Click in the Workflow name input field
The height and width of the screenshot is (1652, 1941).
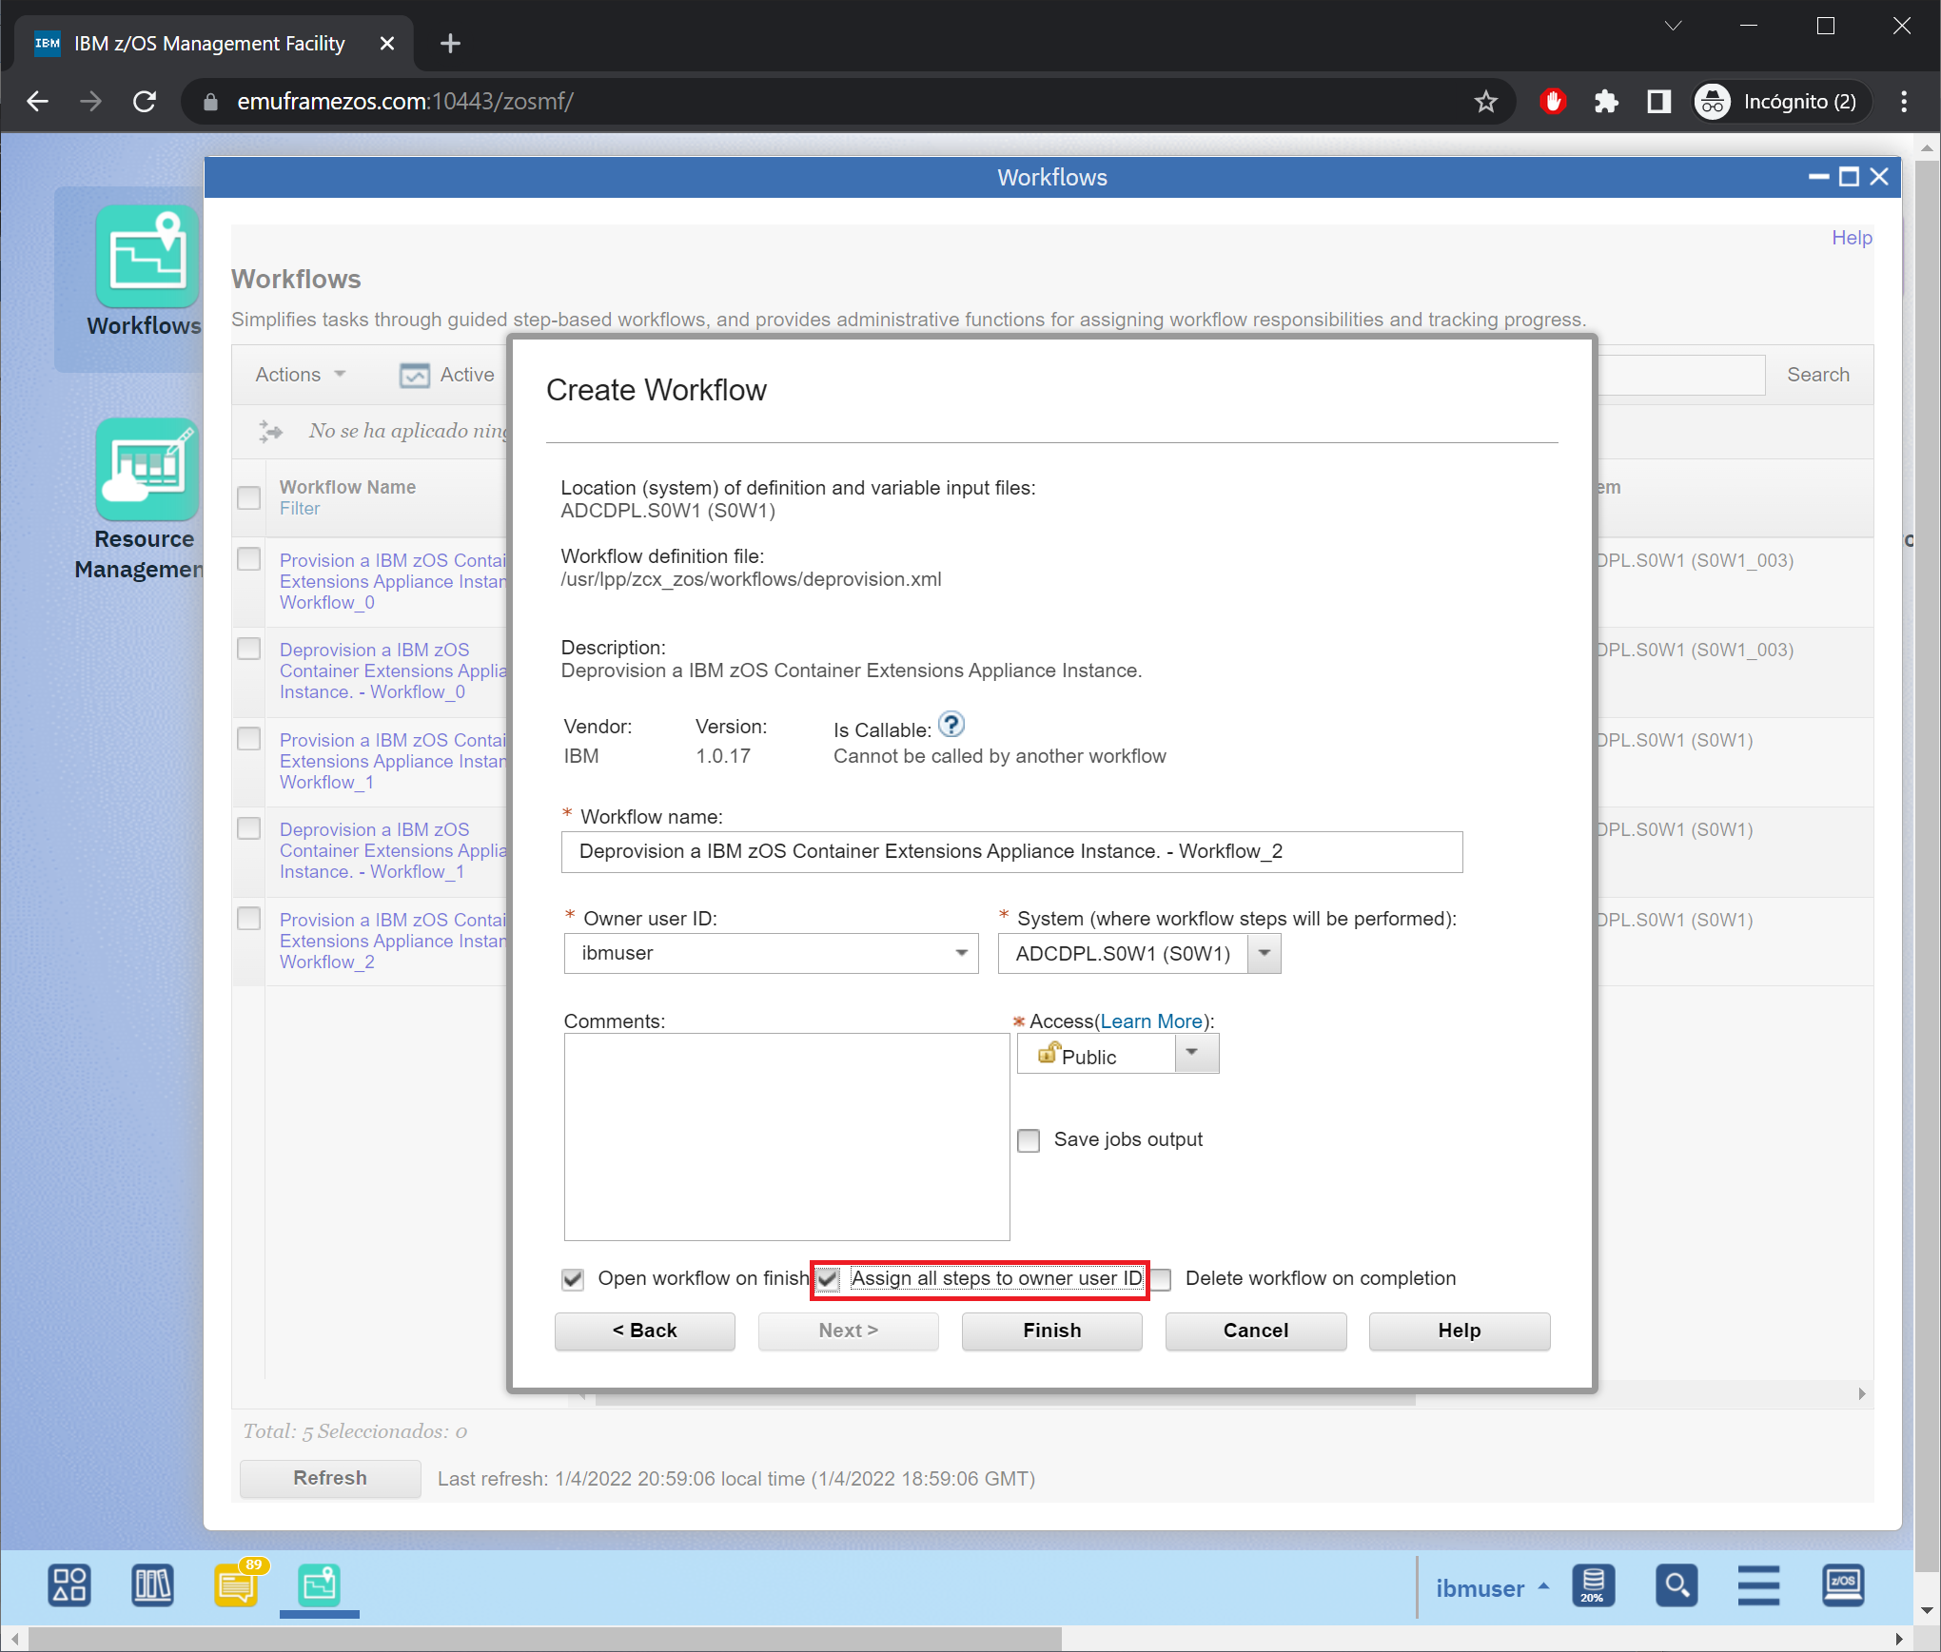[1011, 851]
